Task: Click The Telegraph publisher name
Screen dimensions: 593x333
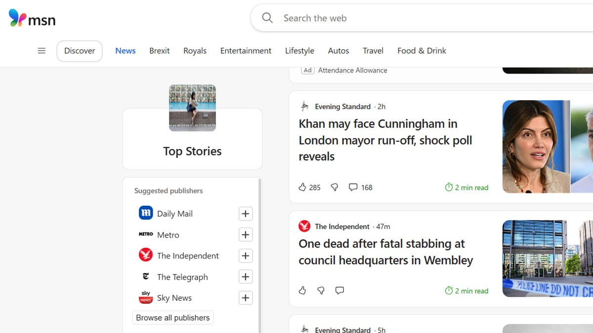Action: (182, 277)
